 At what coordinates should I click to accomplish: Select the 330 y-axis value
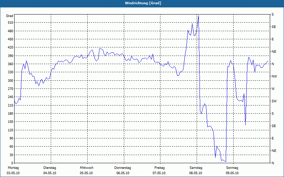11,72
